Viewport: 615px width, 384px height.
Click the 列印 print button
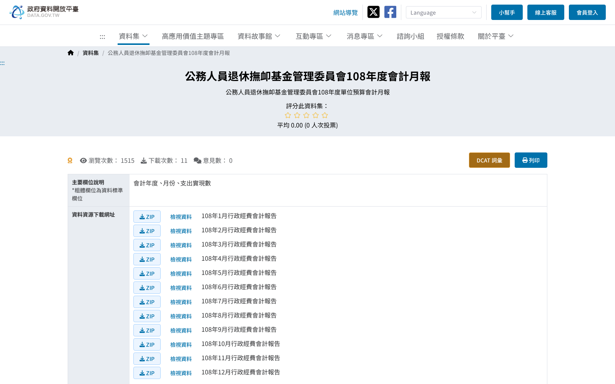coord(531,160)
